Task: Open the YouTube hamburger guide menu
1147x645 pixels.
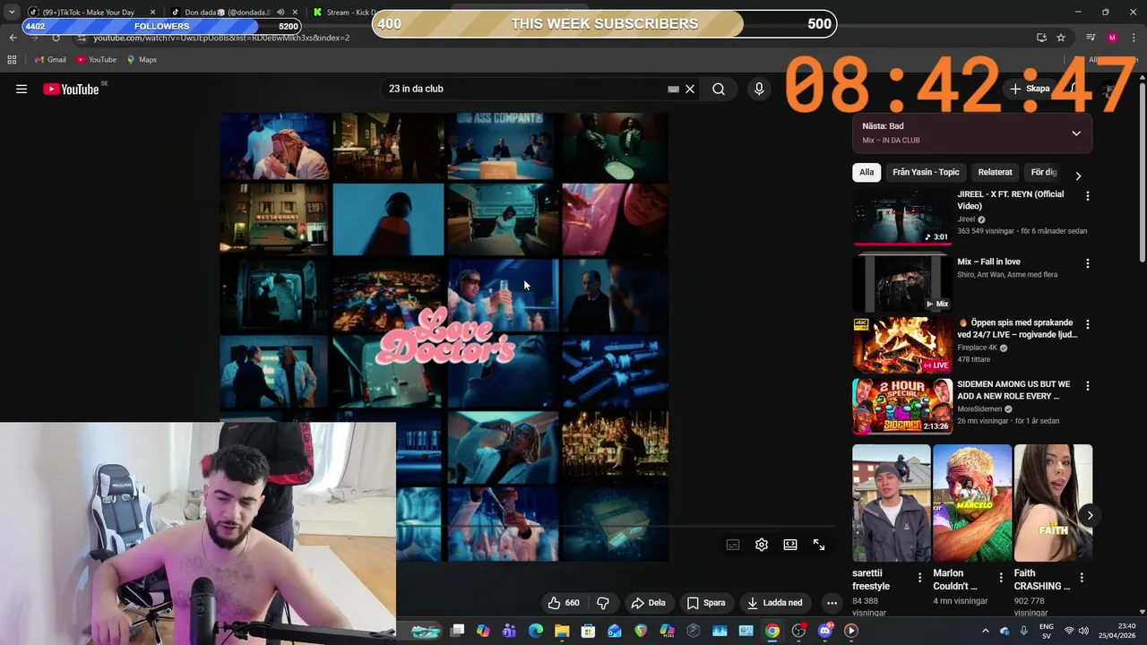Action: pyautogui.click(x=22, y=89)
